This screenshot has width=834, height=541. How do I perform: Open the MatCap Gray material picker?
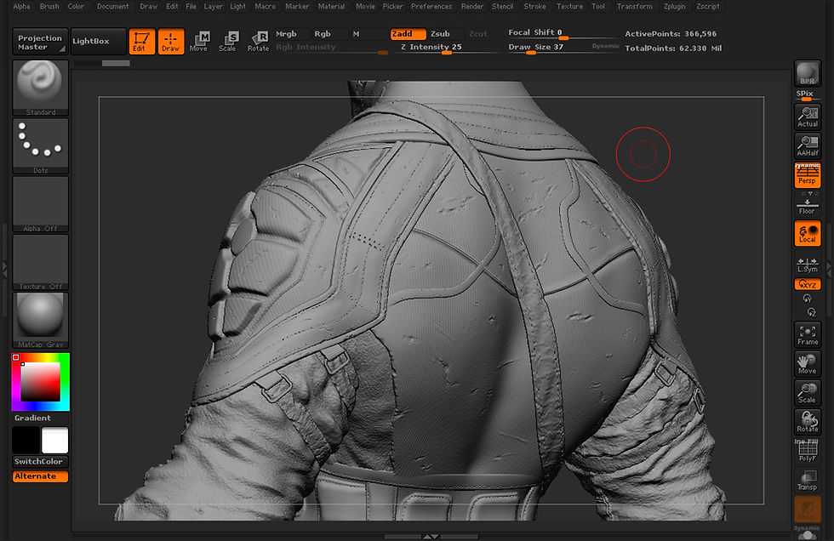pos(40,320)
